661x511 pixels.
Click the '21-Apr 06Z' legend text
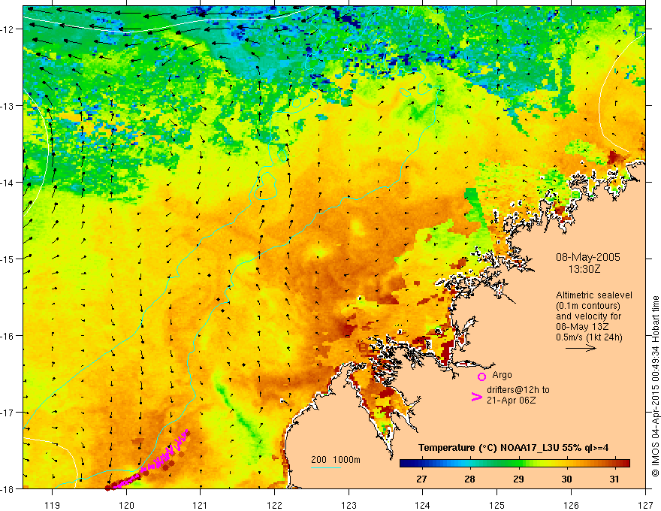512,401
